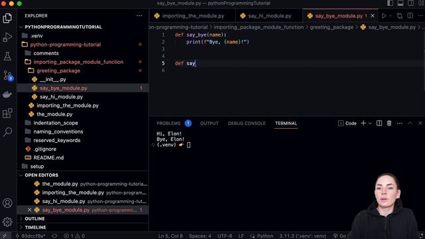Image resolution: width=425 pixels, height=239 pixels.
Task: Open editor more actions ellipsis
Action: [x=420, y=16]
